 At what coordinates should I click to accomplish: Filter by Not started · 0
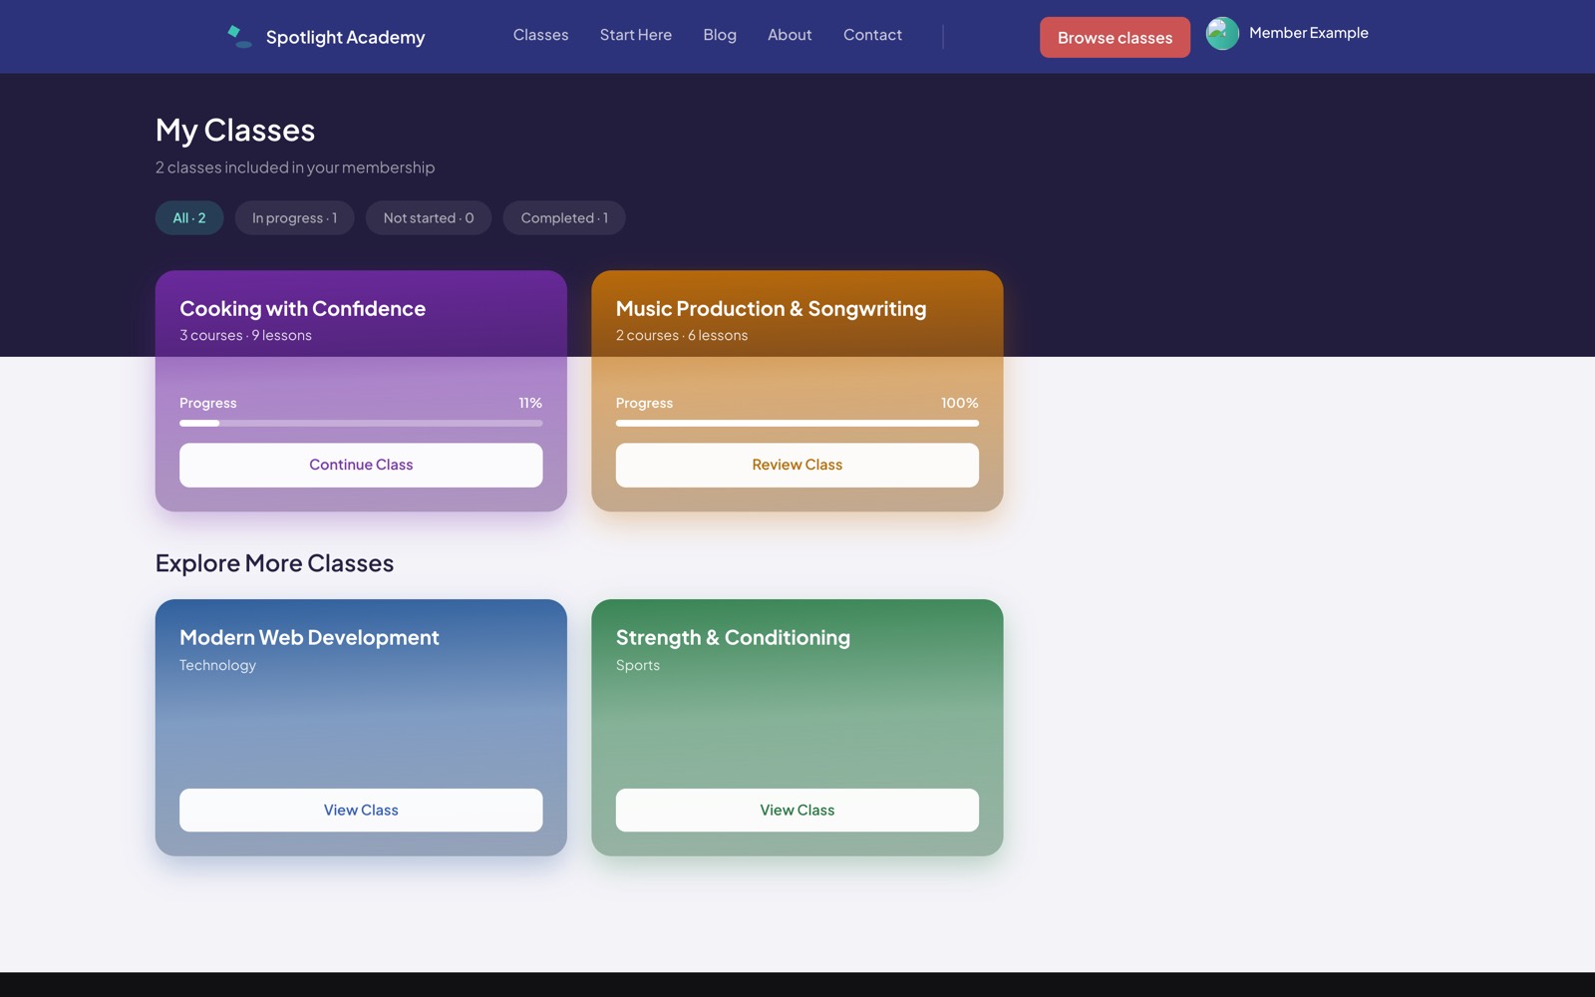pyautogui.click(x=429, y=218)
